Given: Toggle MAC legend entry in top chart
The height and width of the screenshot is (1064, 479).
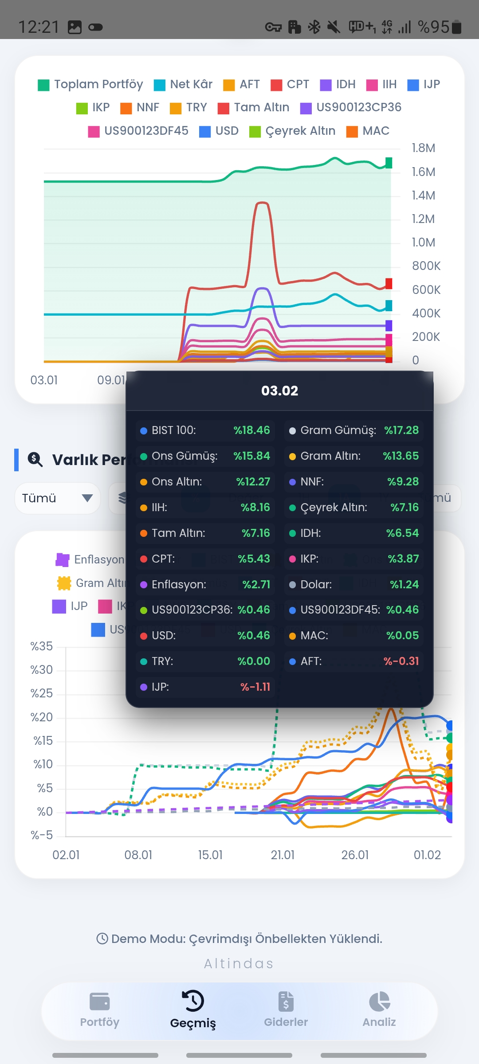Looking at the screenshot, I should click(368, 131).
